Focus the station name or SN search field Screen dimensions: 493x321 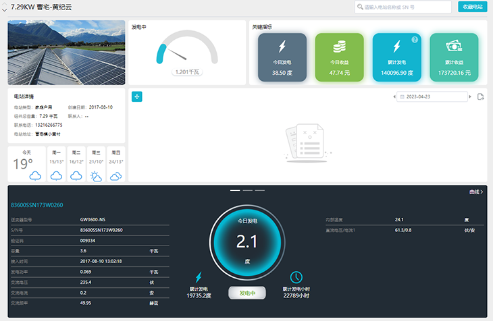pyautogui.click(x=405, y=7)
